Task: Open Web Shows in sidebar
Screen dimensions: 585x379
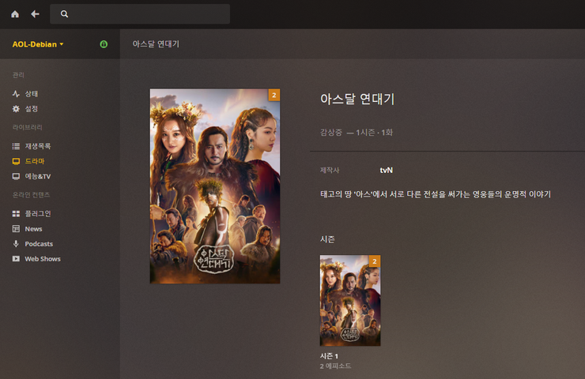Action: click(43, 259)
